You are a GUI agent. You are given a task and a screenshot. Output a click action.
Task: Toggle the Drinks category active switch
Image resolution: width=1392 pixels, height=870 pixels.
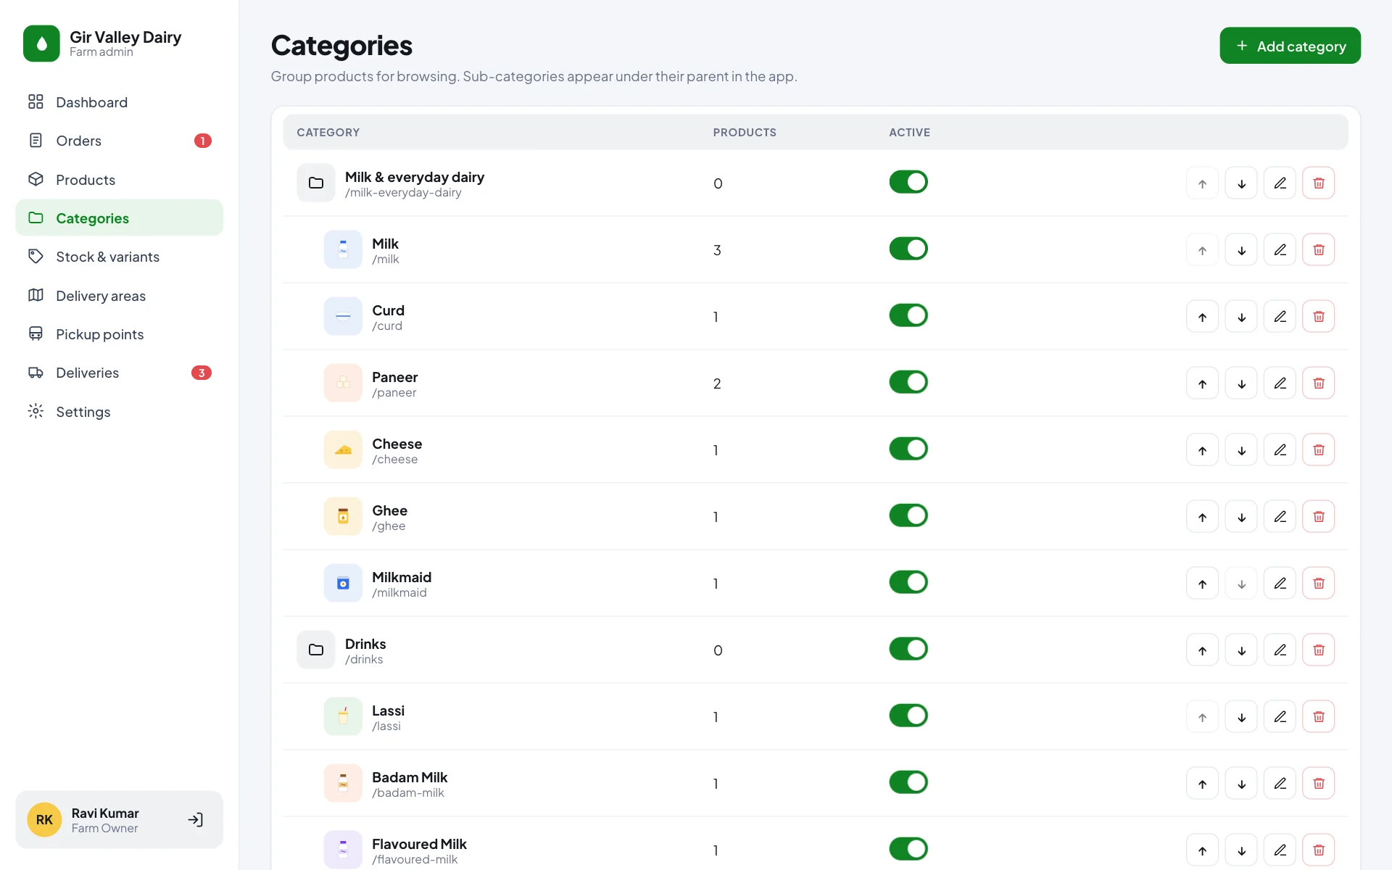pyautogui.click(x=908, y=649)
